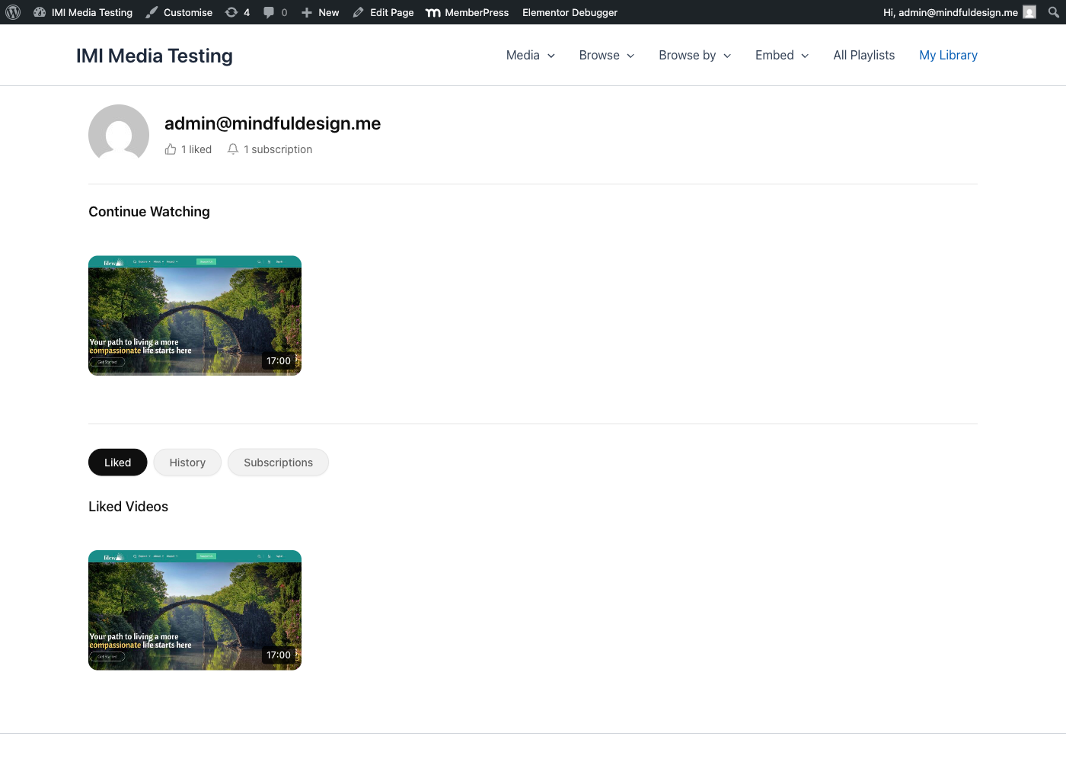
Task: Open the My Library link
Action: tap(948, 56)
